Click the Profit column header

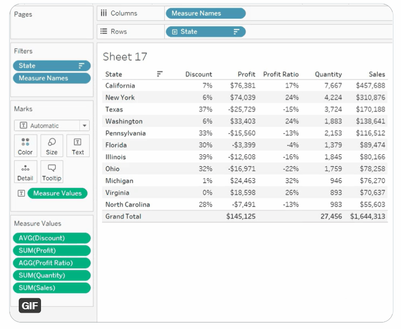coord(246,74)
